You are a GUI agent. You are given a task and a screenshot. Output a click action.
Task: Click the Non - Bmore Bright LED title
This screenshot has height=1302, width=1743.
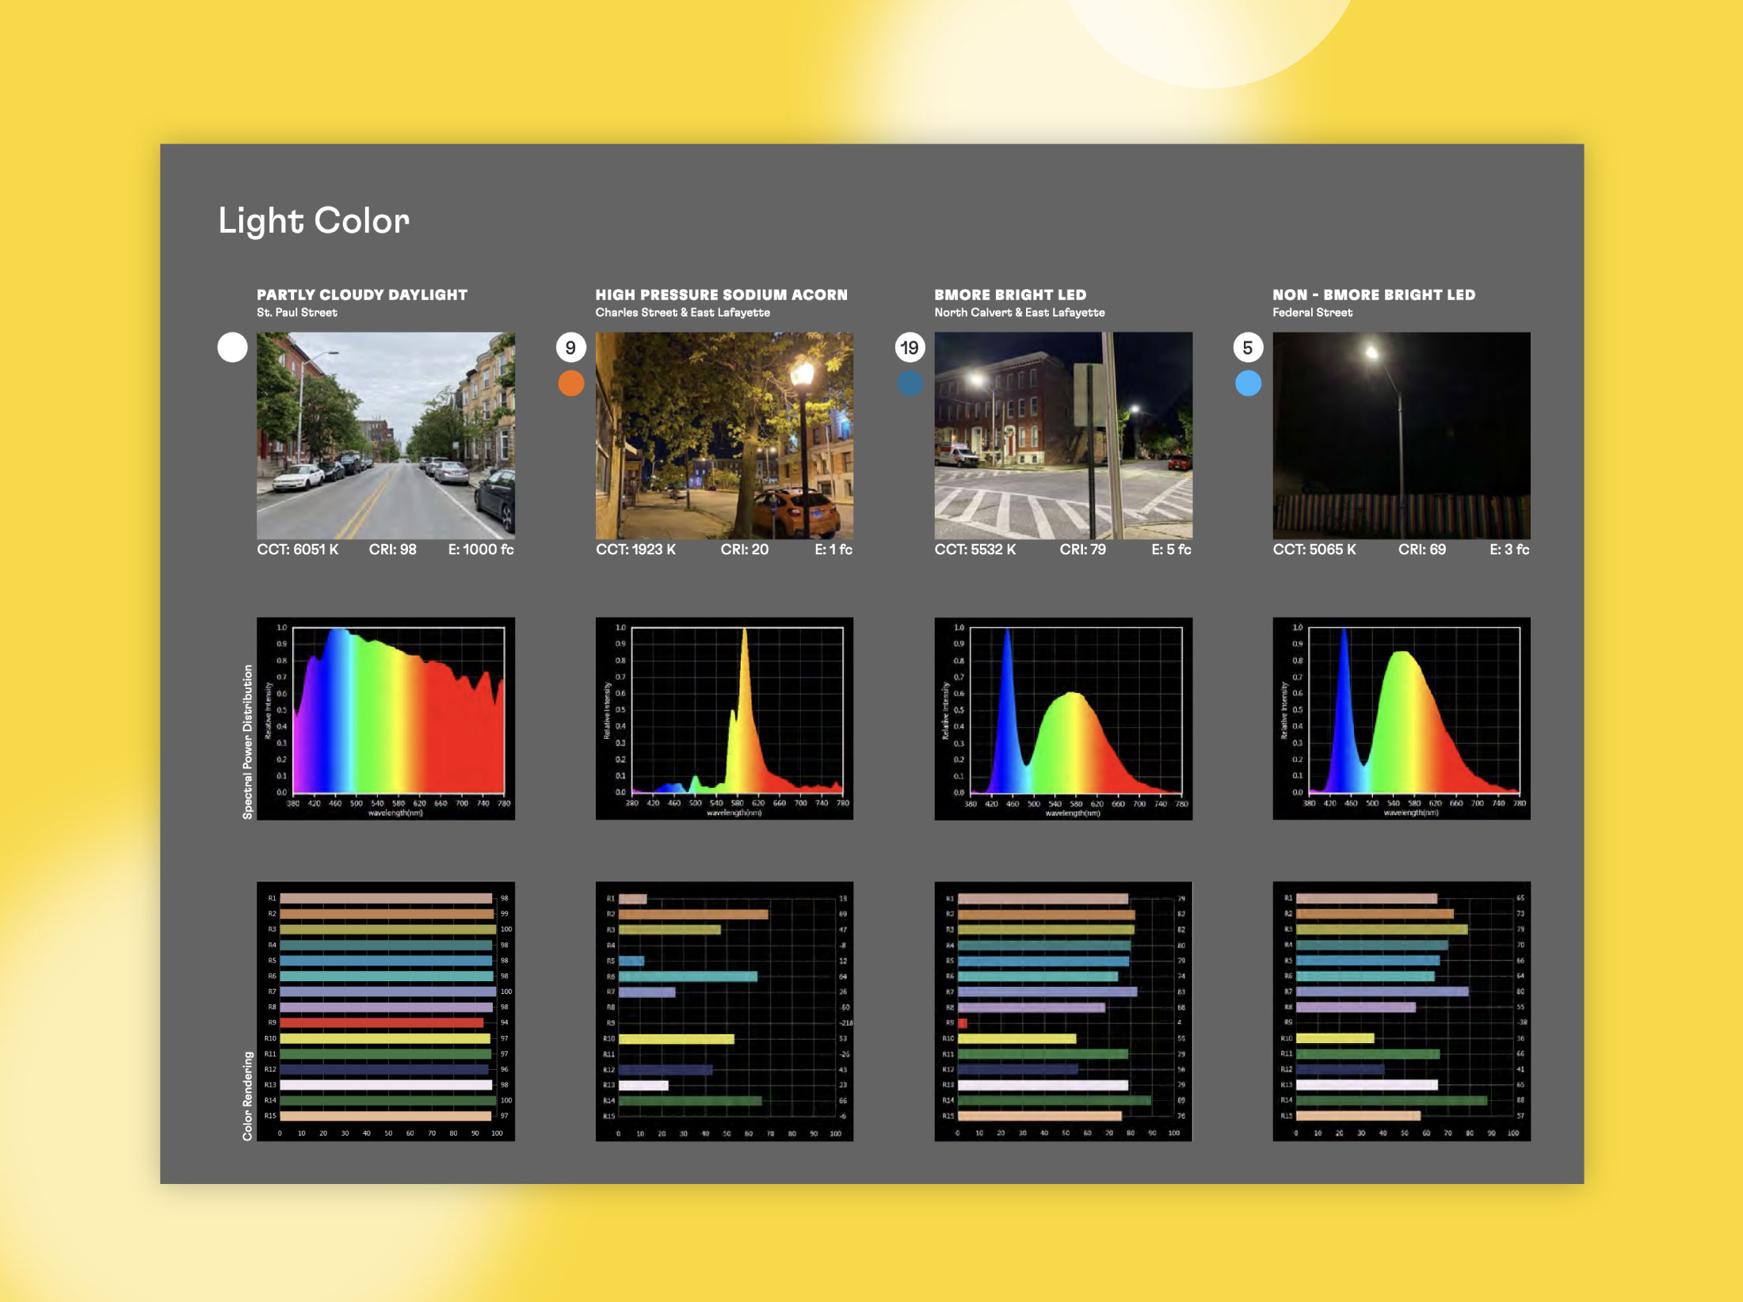coord(1373,295)
